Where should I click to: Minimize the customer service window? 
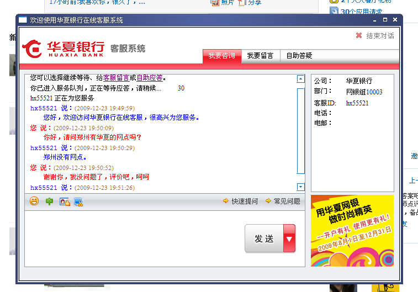pos(375,20)
